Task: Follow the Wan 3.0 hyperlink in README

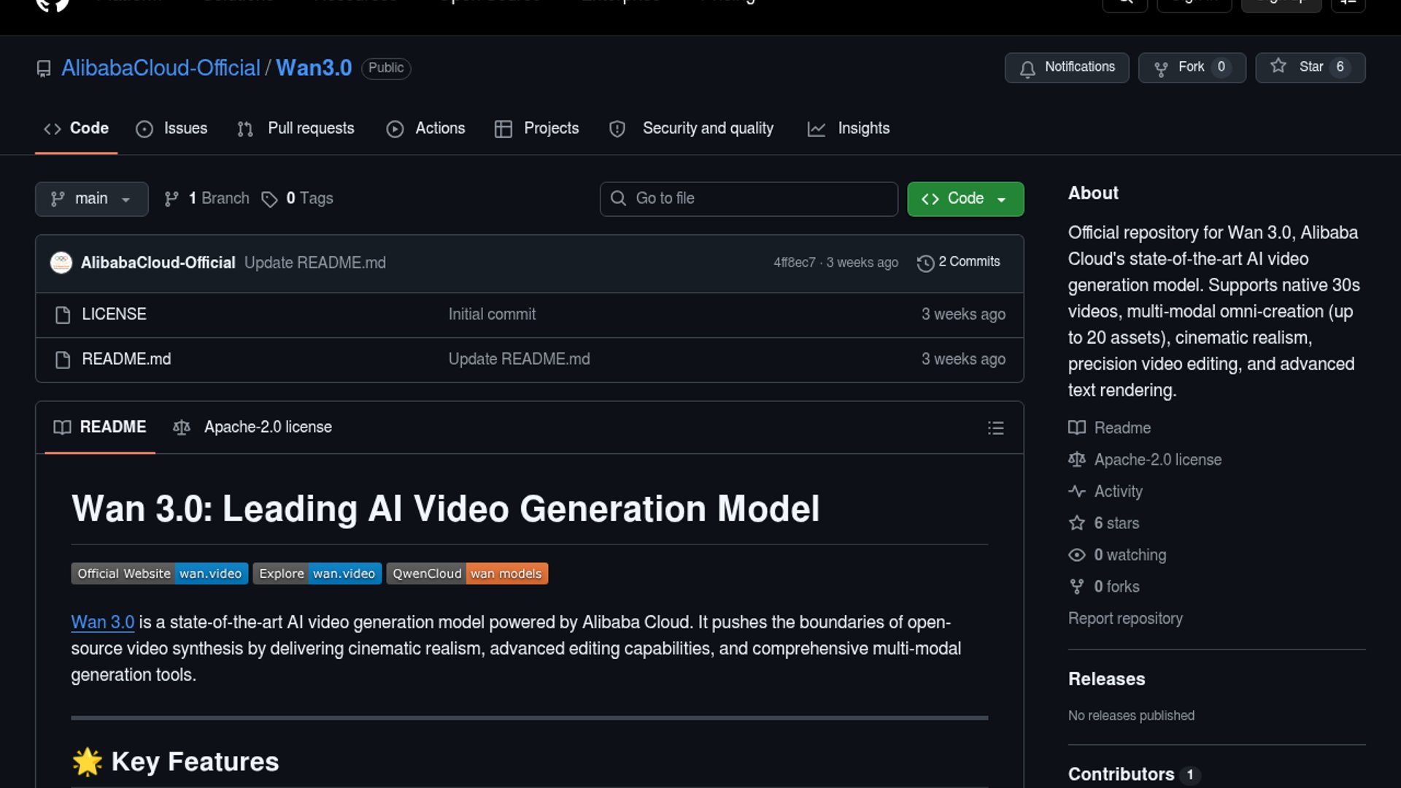Action: tap(102, 622)
